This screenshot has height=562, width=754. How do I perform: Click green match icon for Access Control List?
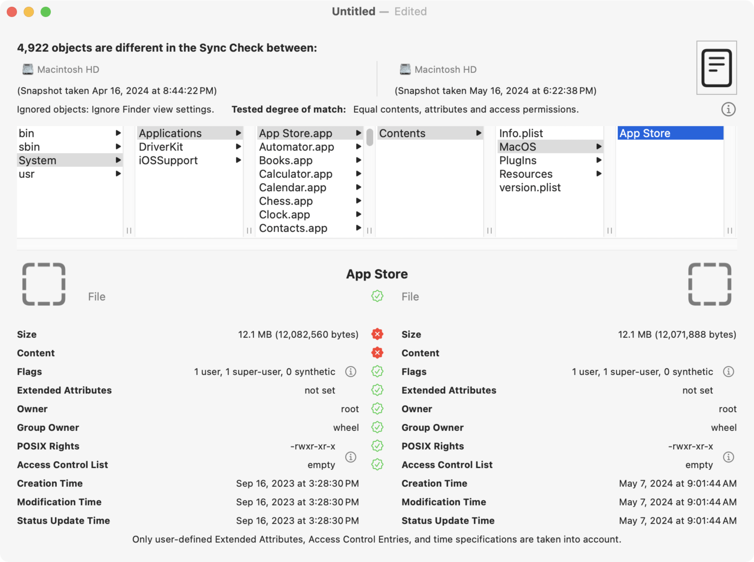(377, 465)
